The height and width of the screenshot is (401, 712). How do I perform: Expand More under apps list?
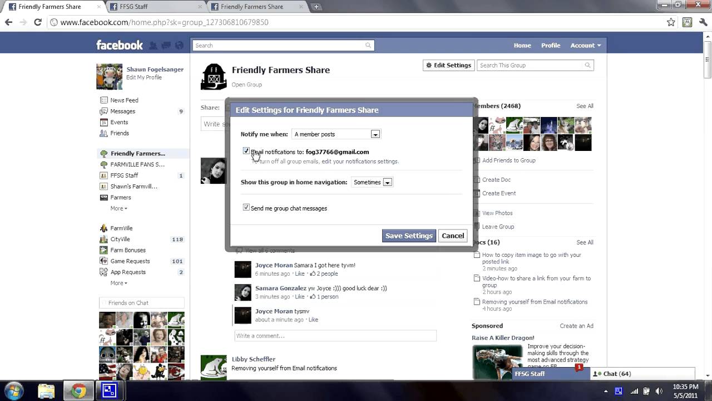pos(118,283)
